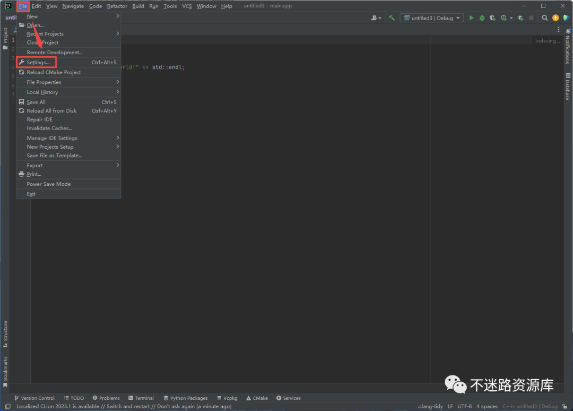Click the .clang-tidy status bar widget
Screen dimensions: 573x411
[x=430, y=406]
